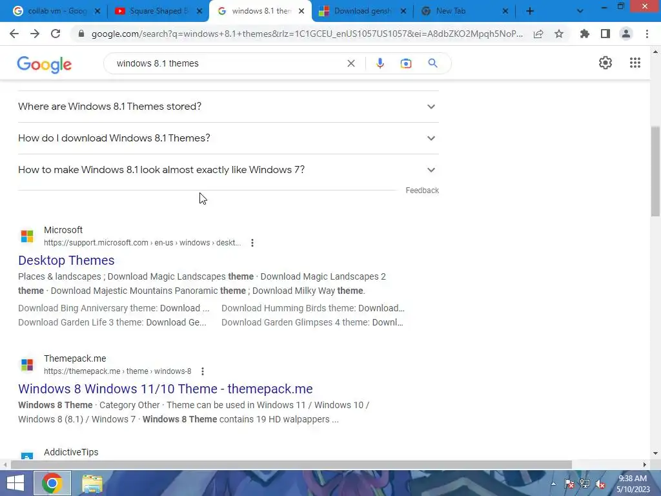Click the address bar URL

[x=307, y=34]
